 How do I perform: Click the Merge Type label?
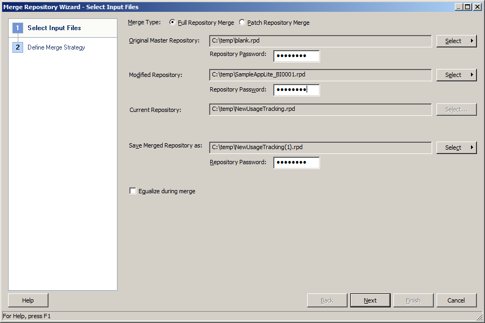(144, 22)
